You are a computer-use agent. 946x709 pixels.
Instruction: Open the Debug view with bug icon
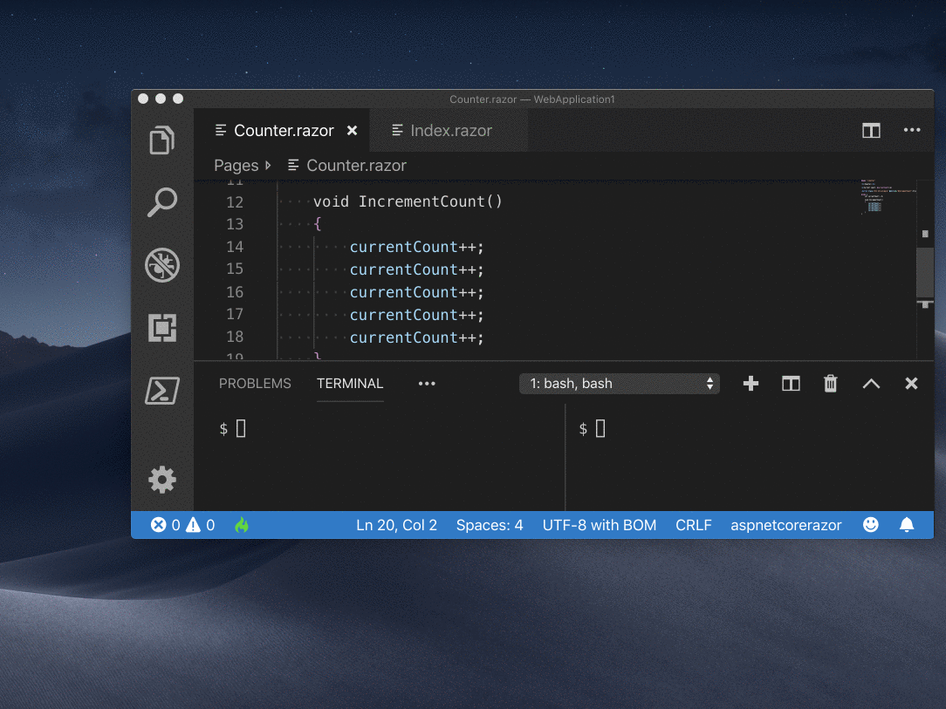click(x=161, y=265)
